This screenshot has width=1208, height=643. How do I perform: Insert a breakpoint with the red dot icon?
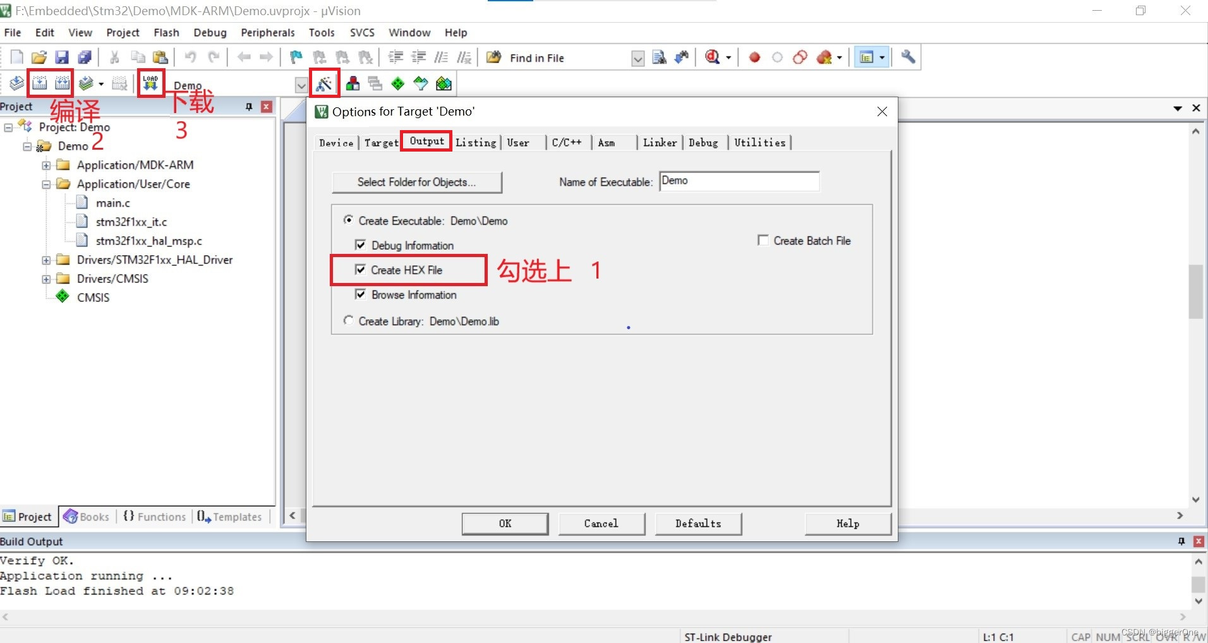754,57
